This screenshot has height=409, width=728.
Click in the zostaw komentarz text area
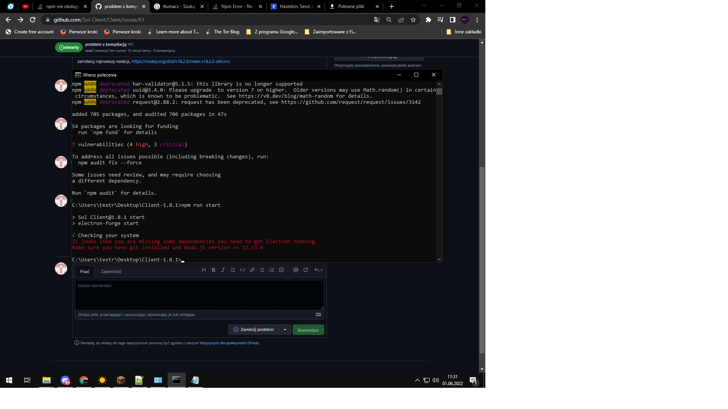[x=199, y=295]
